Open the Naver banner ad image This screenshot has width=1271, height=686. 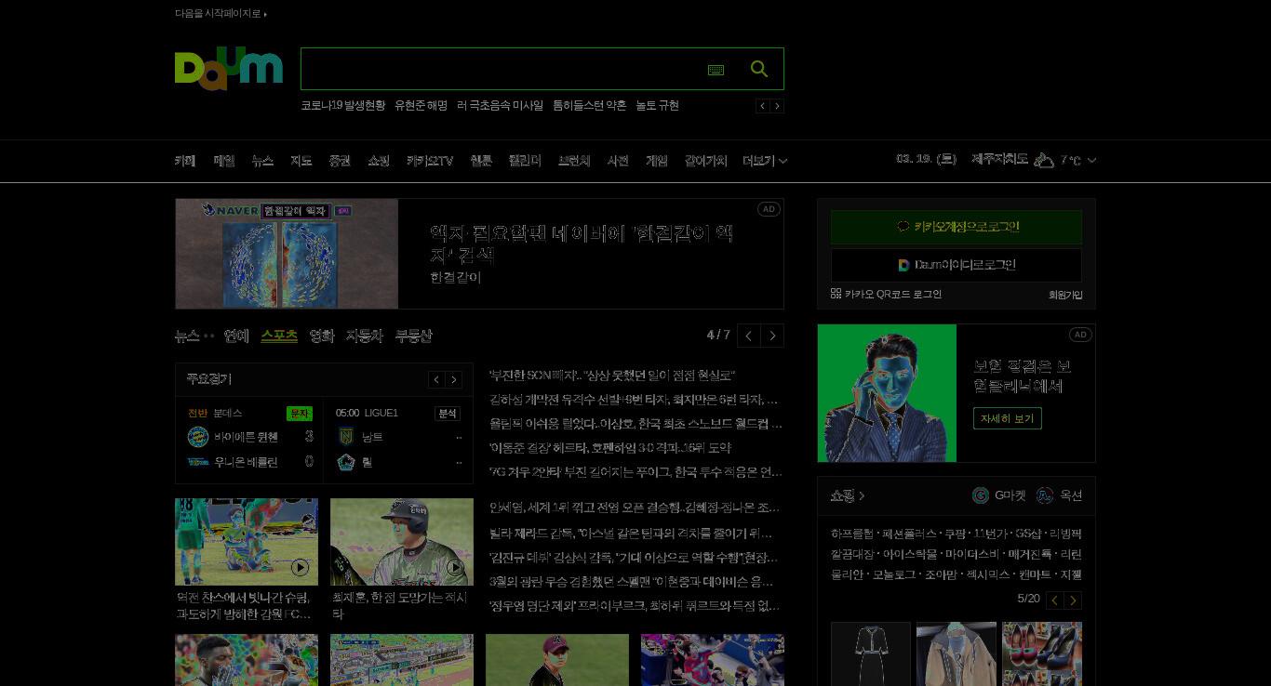coord(287,254)
